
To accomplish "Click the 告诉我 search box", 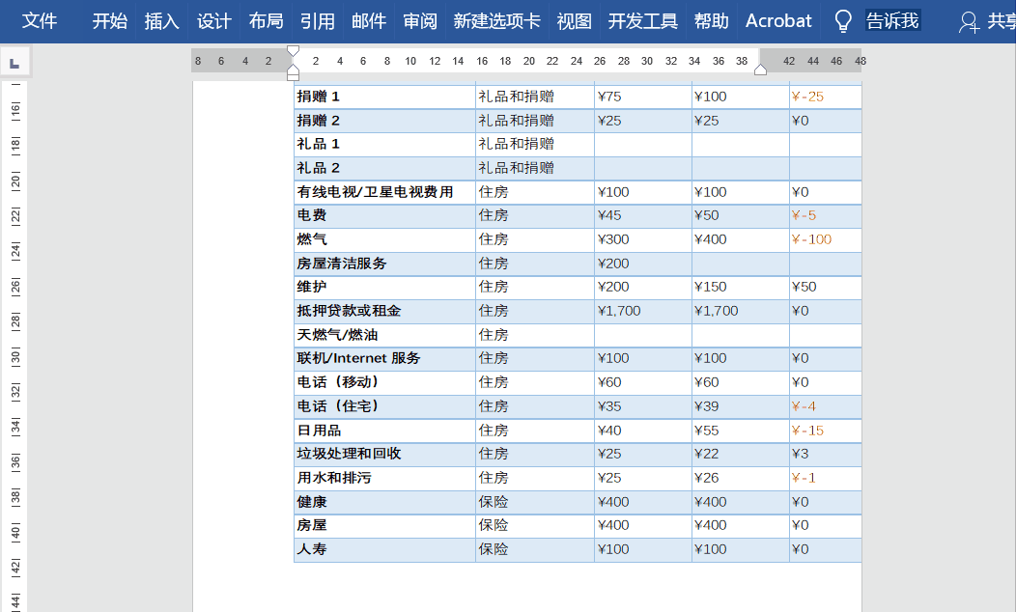I will [x=892, y=21].
